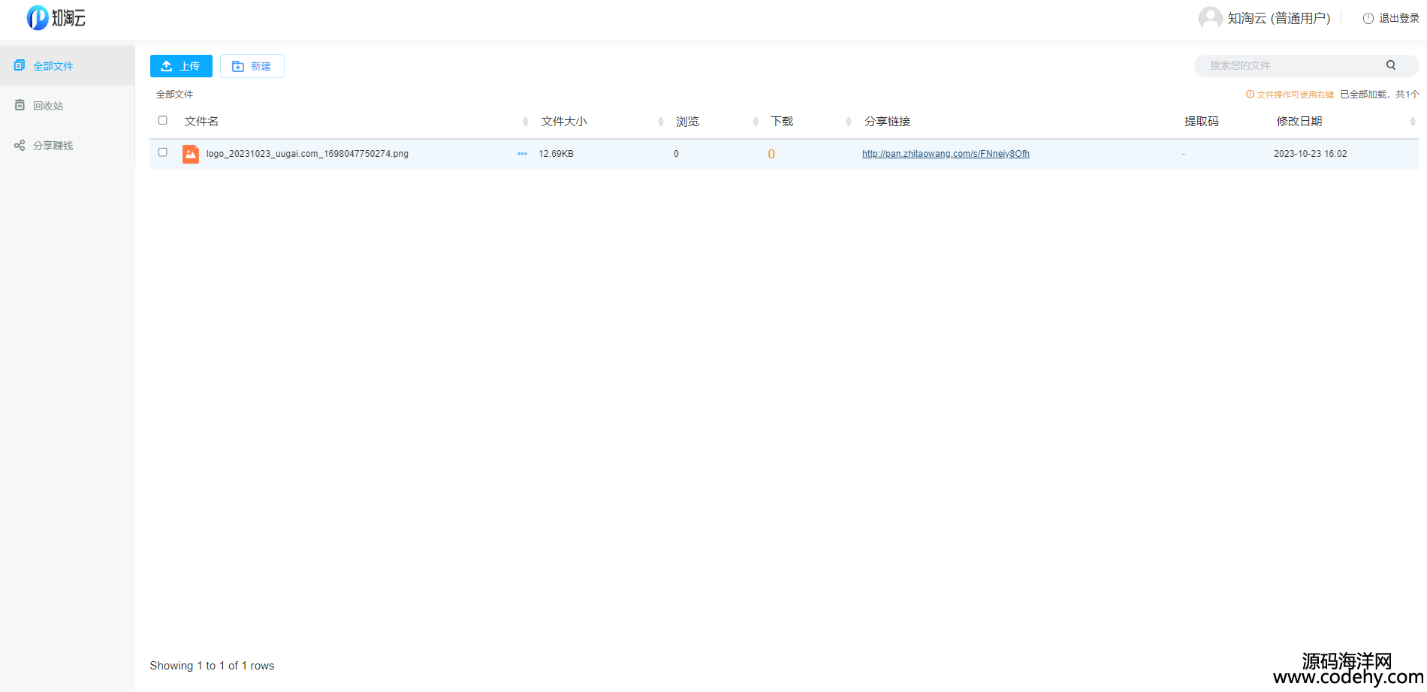Click the 知淘云 logo icon
Screen dimensions: 1427x692
pyautogui.click(x=38, y=17)
